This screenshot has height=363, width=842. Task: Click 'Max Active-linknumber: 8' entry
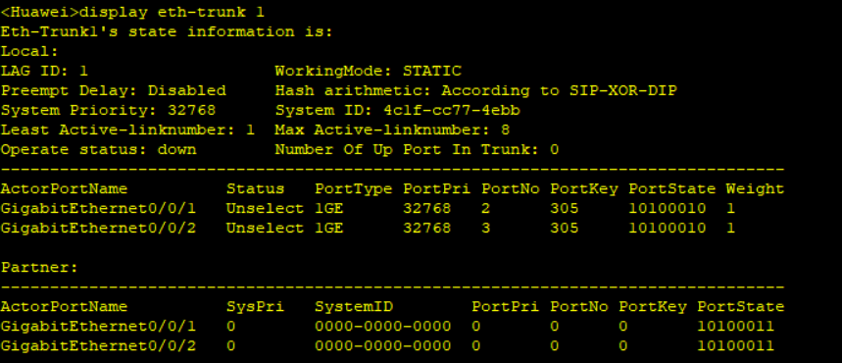pos(392,130)
